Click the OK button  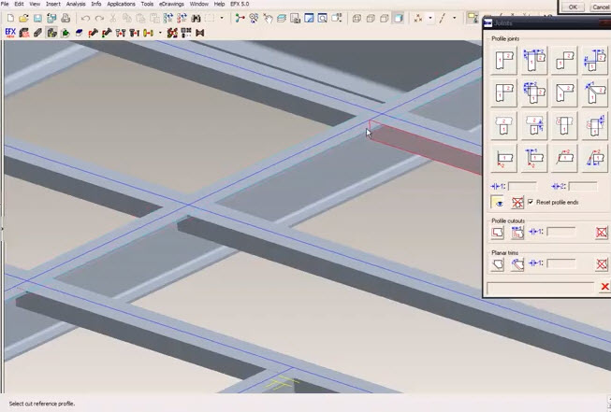tap(573, 7)
